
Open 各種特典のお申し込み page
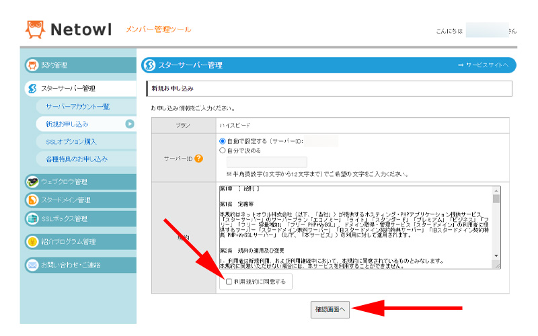[86, 159]
